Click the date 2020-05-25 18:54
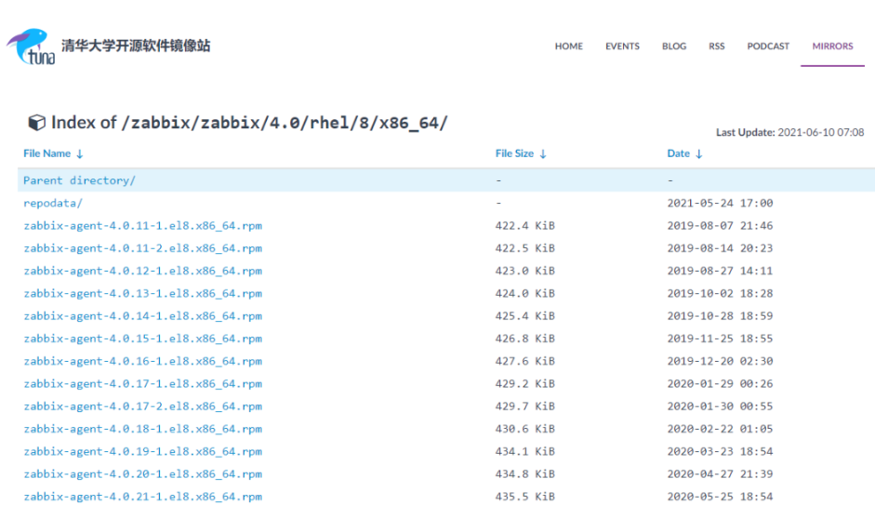Screen dimensions: 875x518 pyautogui.click(x=720, y=497)
